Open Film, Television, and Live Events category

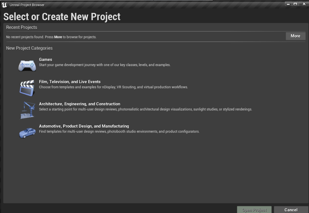coord(70,82)
